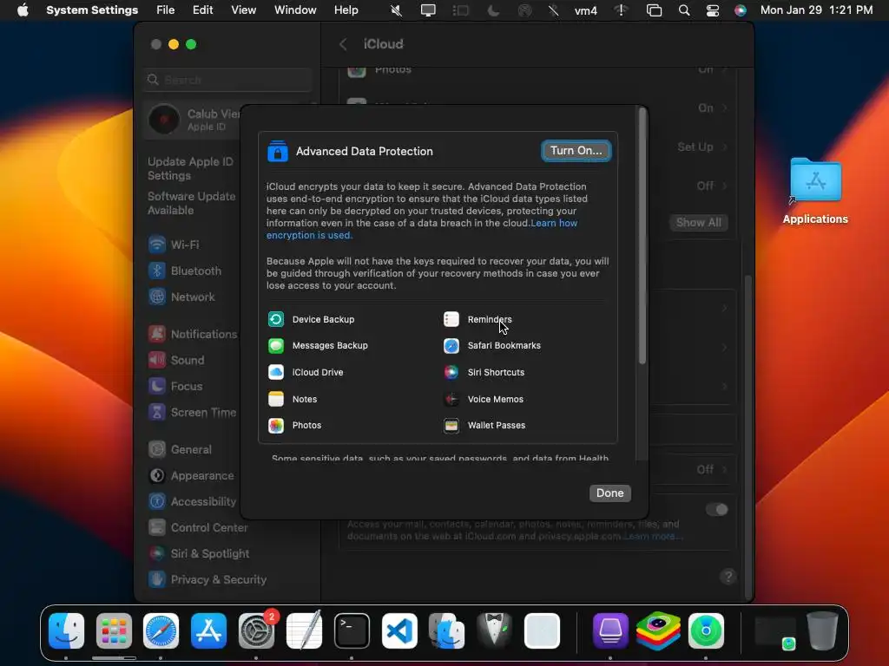This screenshot has height=666, width=889.
Task: Click Siri icon in menu bar
Action: point(741,10)
